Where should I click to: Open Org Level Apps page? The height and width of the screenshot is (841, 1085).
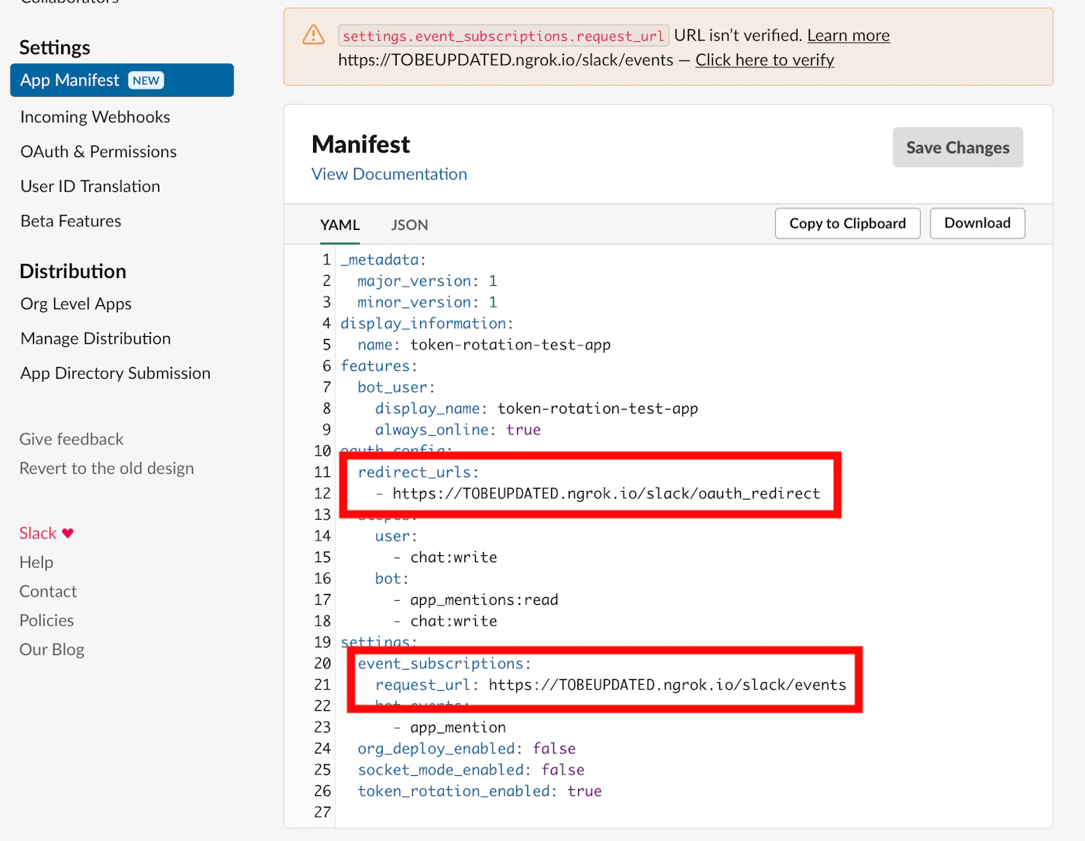[76, 304]
